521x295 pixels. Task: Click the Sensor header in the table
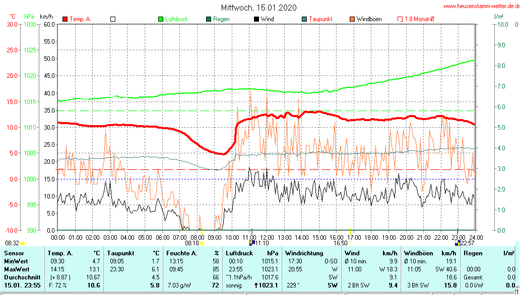(14, 253)
